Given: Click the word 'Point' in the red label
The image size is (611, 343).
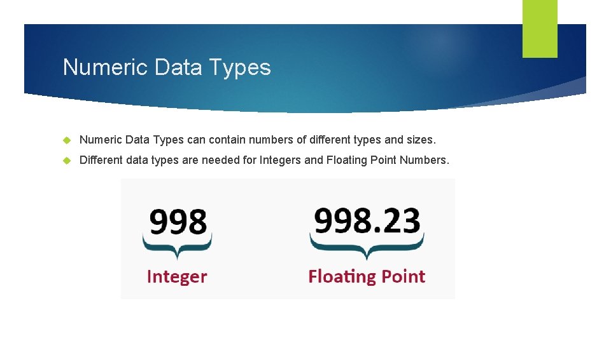Looking at the screenshot, I should click(404, 276).
